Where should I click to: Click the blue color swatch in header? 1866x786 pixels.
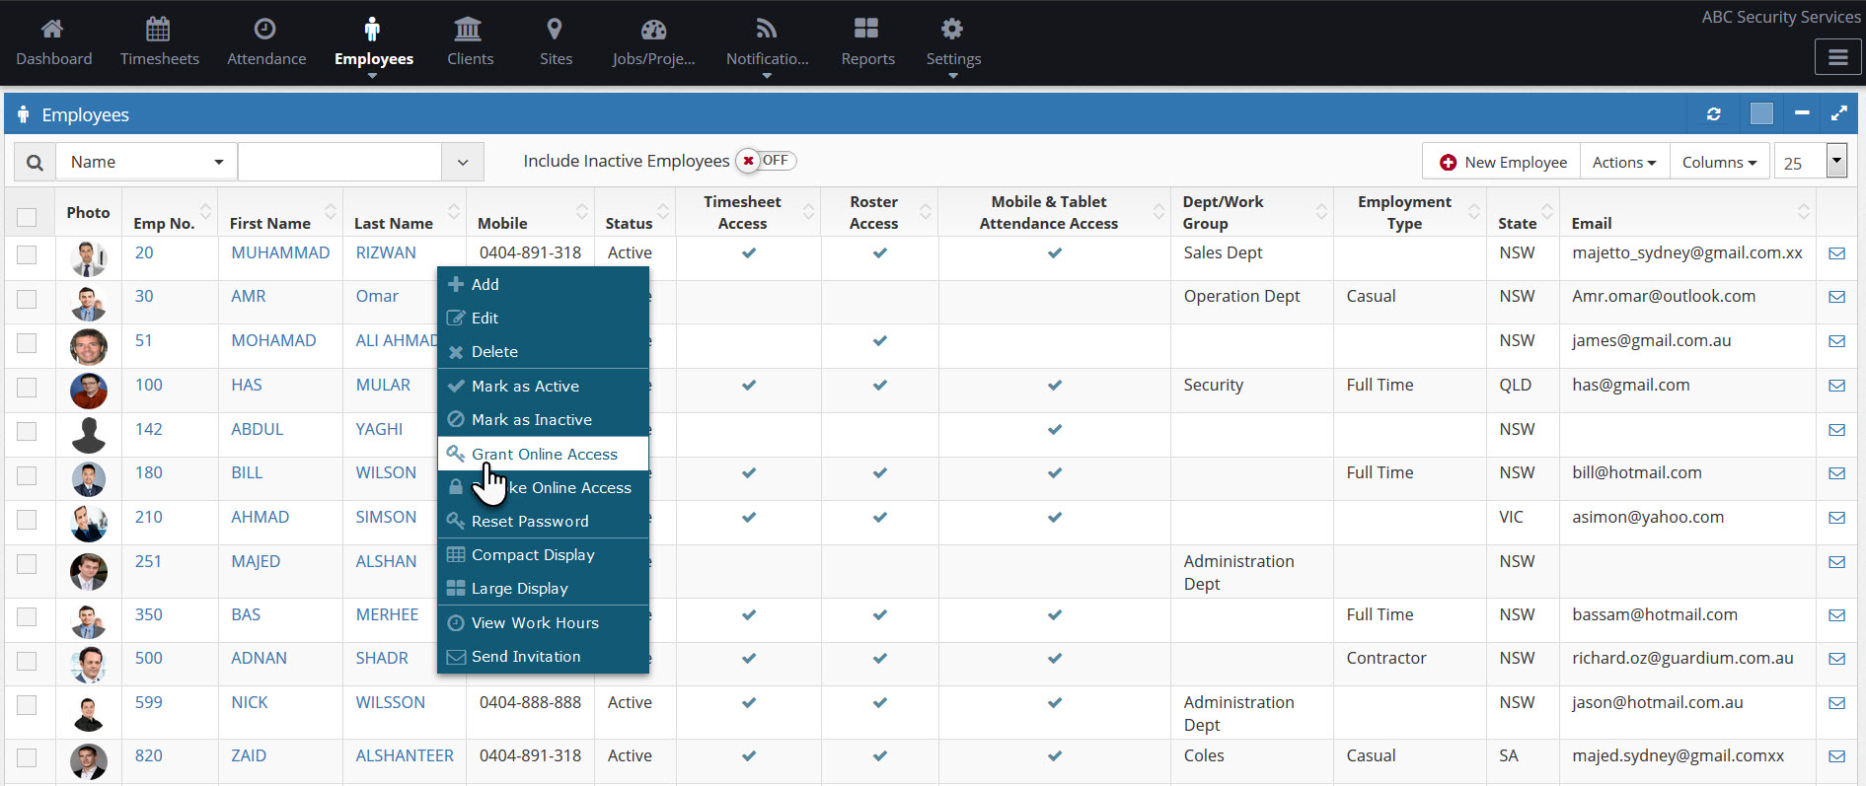1761,114
